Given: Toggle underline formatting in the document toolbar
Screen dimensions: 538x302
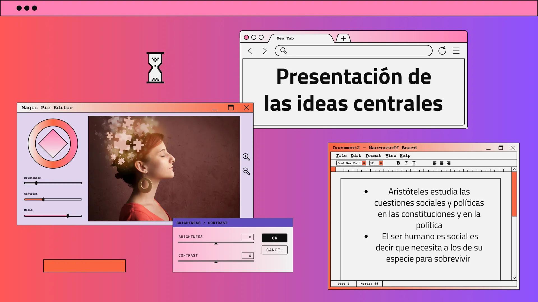Looking at the screenshot, I should pyautogui.click(x=414, y=163).
